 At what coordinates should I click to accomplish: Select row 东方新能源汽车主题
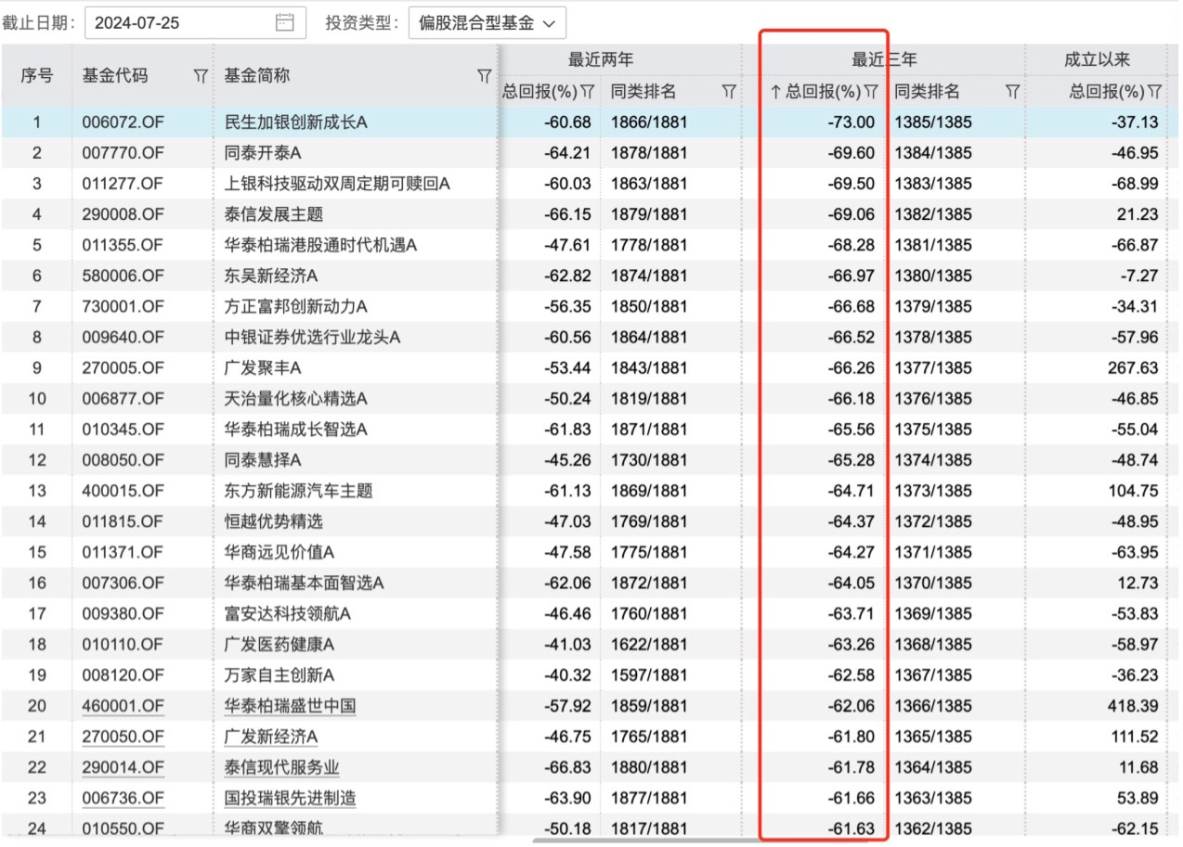[x=590, y=491]
